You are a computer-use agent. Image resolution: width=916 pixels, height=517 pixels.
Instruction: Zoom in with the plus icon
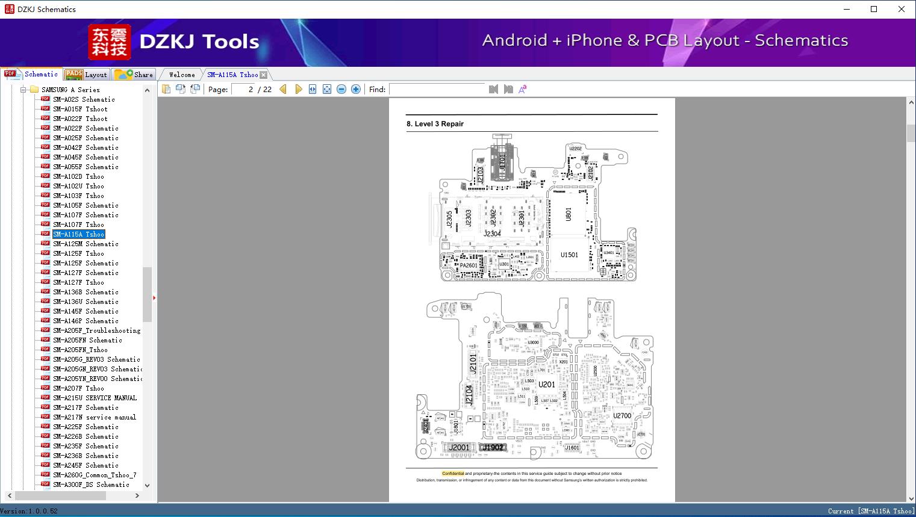[356, 89]
